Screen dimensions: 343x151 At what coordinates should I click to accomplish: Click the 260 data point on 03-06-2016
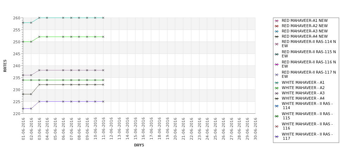coord(39,18)
